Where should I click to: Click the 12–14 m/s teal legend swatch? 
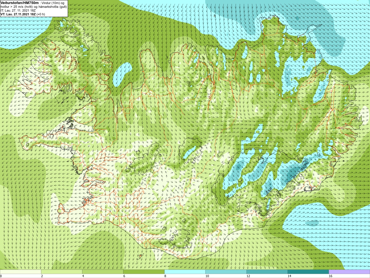(x=267, y=272)
